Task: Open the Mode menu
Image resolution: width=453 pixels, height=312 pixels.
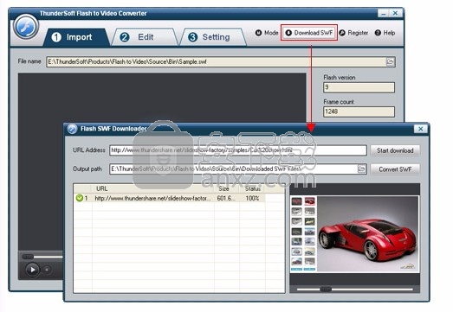Action: 267,33
